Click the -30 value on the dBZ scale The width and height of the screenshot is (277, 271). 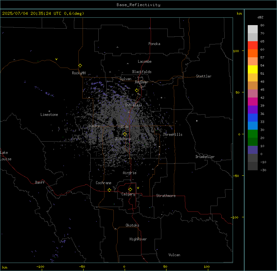tap(263, 170)
